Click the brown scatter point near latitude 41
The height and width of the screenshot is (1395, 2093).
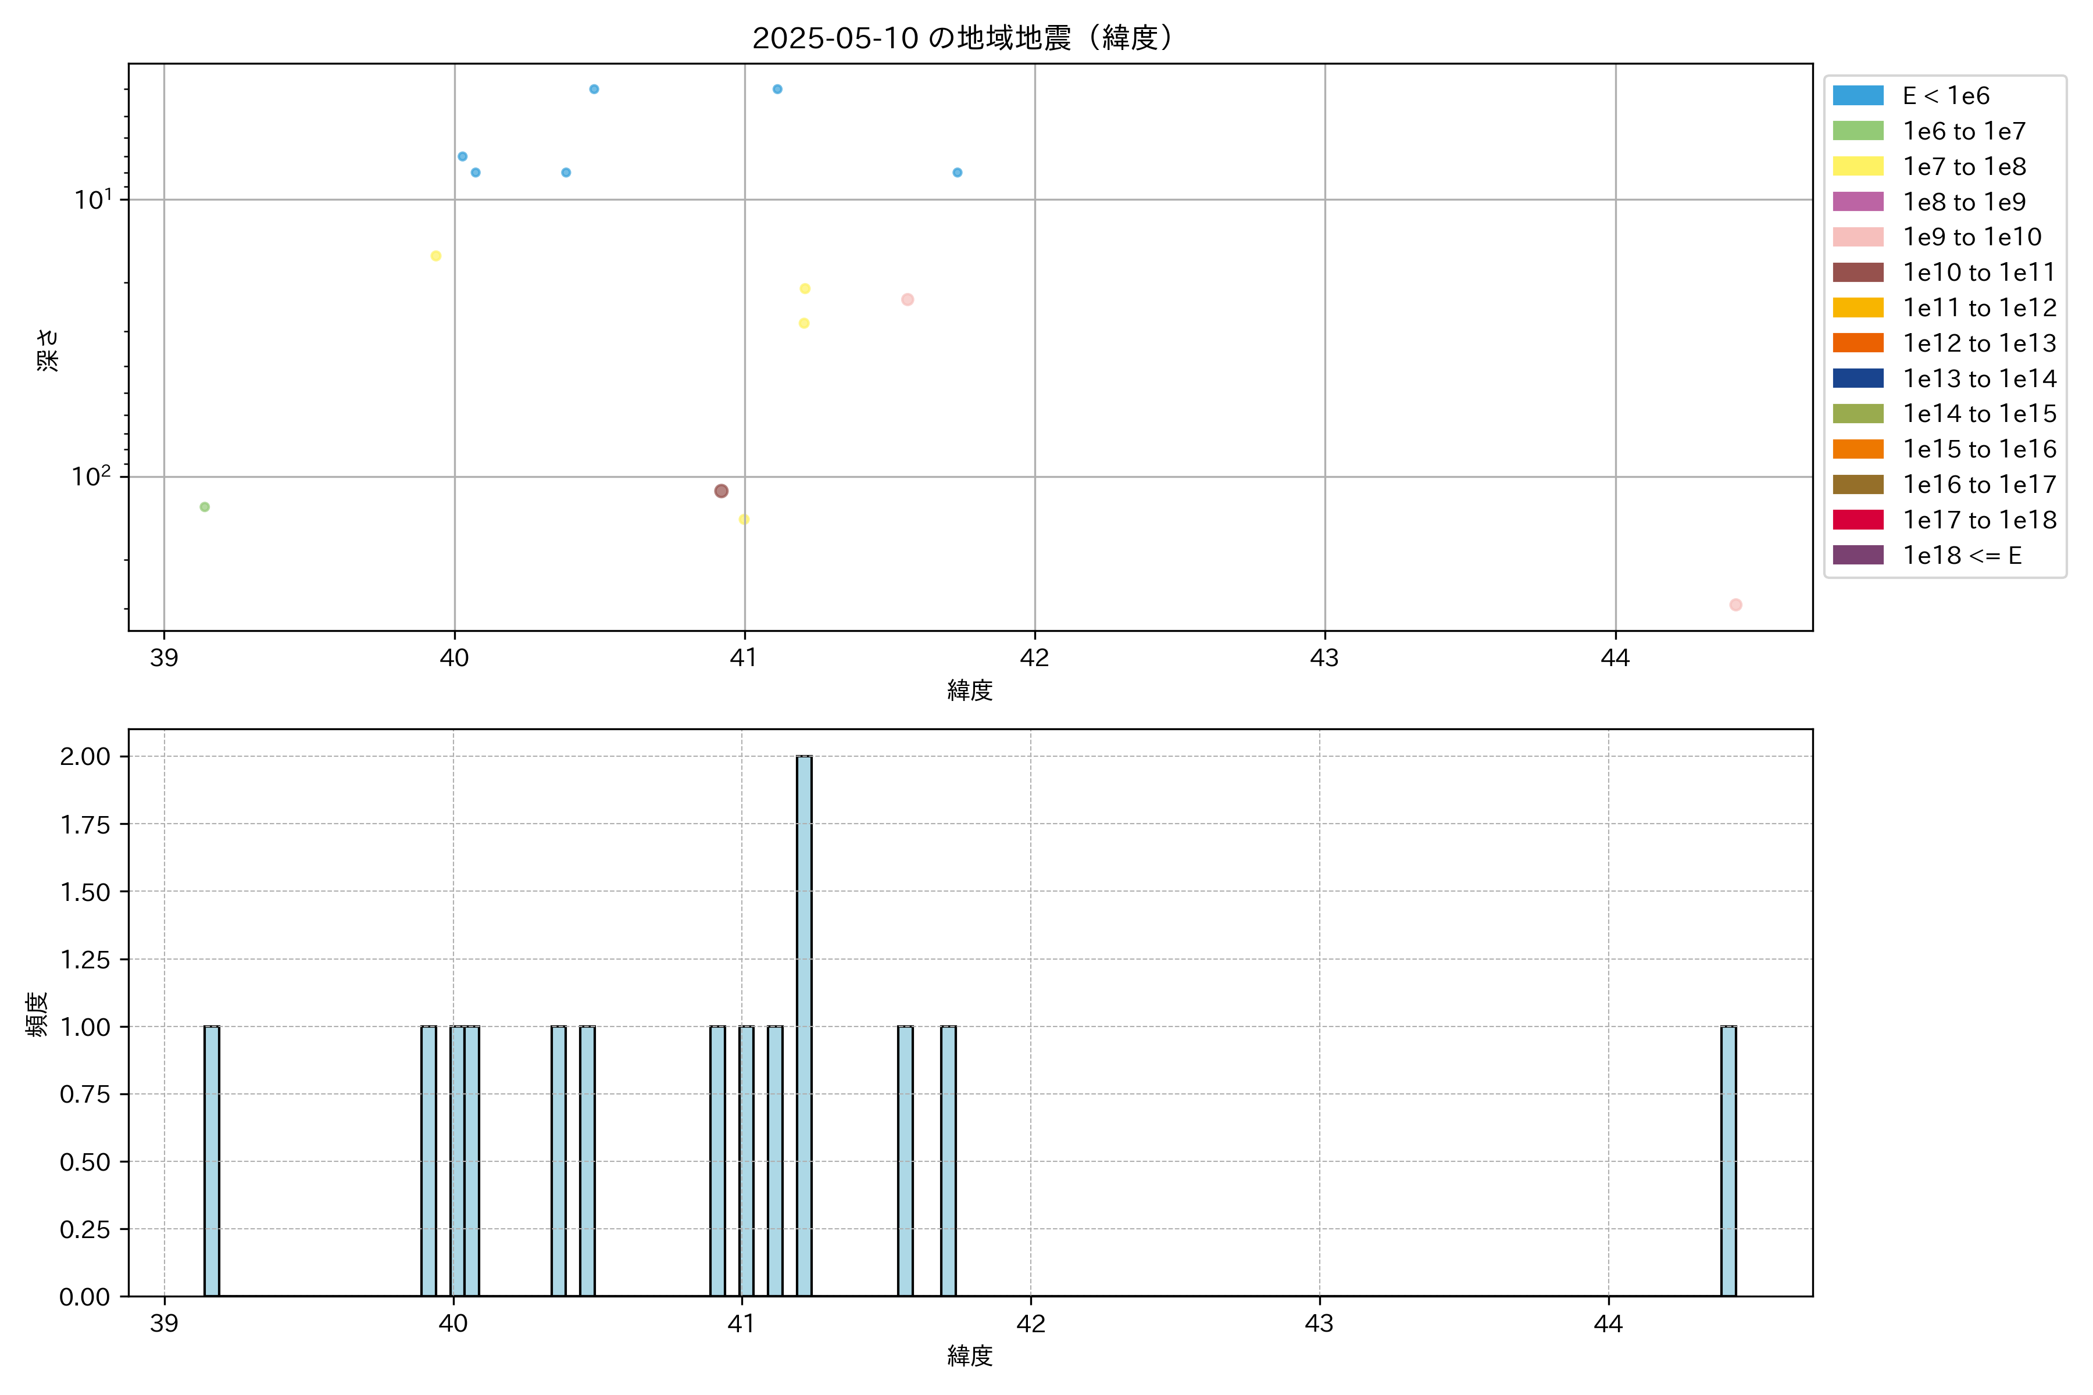click(x=721, y=491)
